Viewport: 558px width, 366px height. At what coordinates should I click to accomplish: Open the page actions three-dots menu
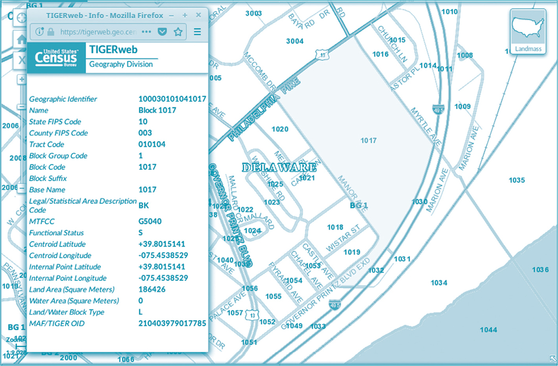[x=147, y=32]
